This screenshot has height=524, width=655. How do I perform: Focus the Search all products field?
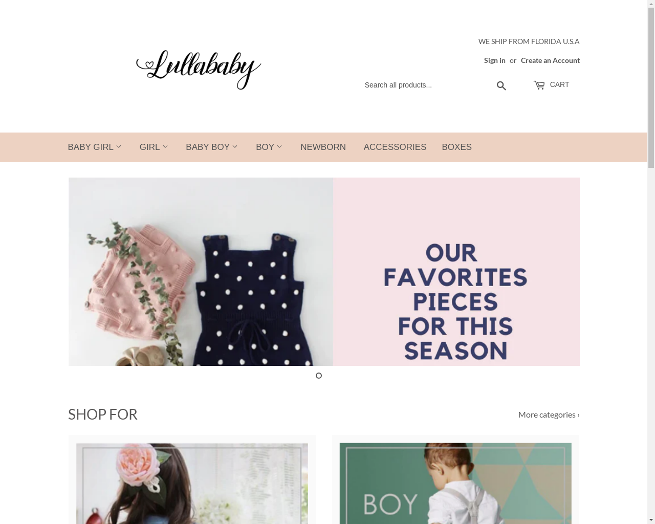pyautogui.click(x=427, y=85)
